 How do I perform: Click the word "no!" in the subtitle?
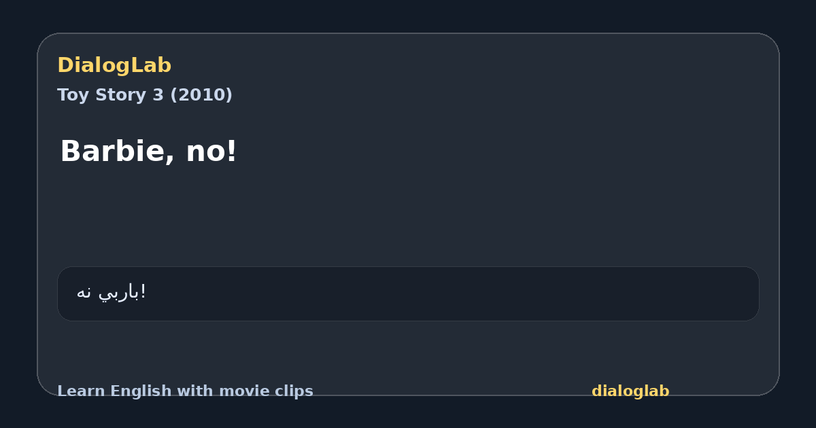(x=211, y=151)
